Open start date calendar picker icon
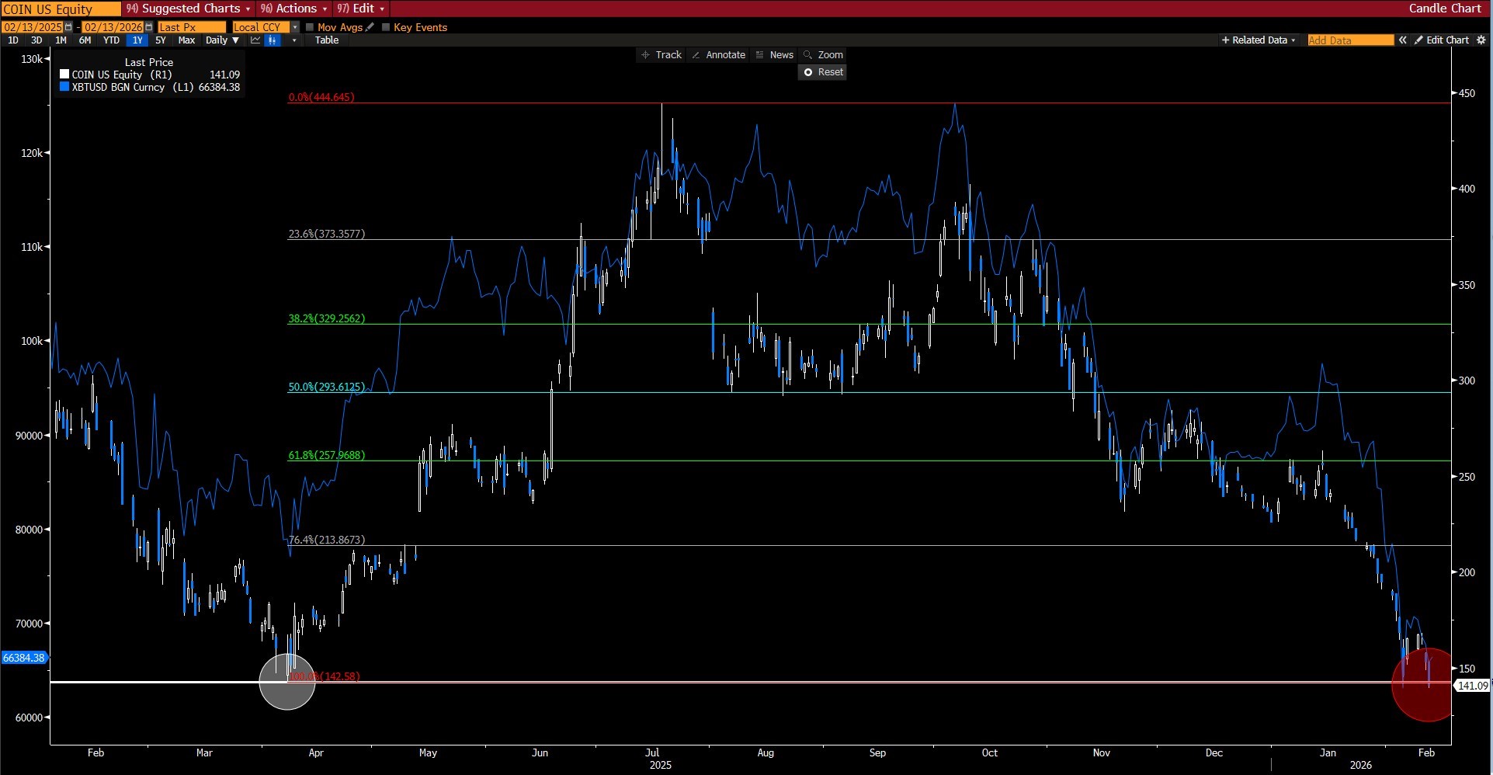 (68, 27)
